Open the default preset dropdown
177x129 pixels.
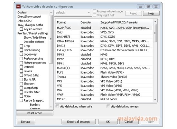pos(73,13)
